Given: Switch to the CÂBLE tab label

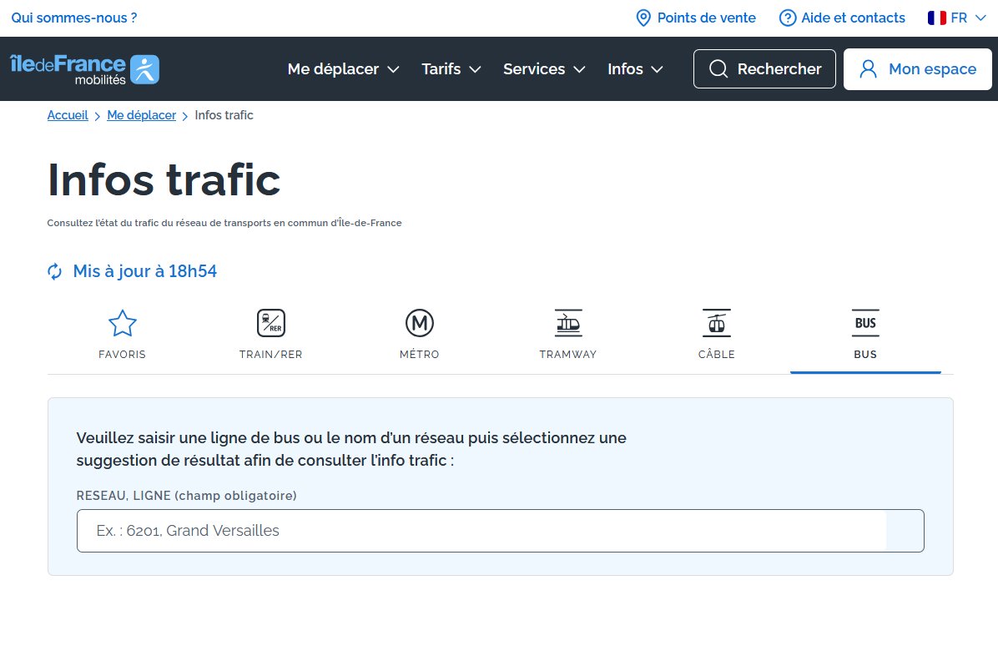Looking at the screenshot, I should 717,355.
